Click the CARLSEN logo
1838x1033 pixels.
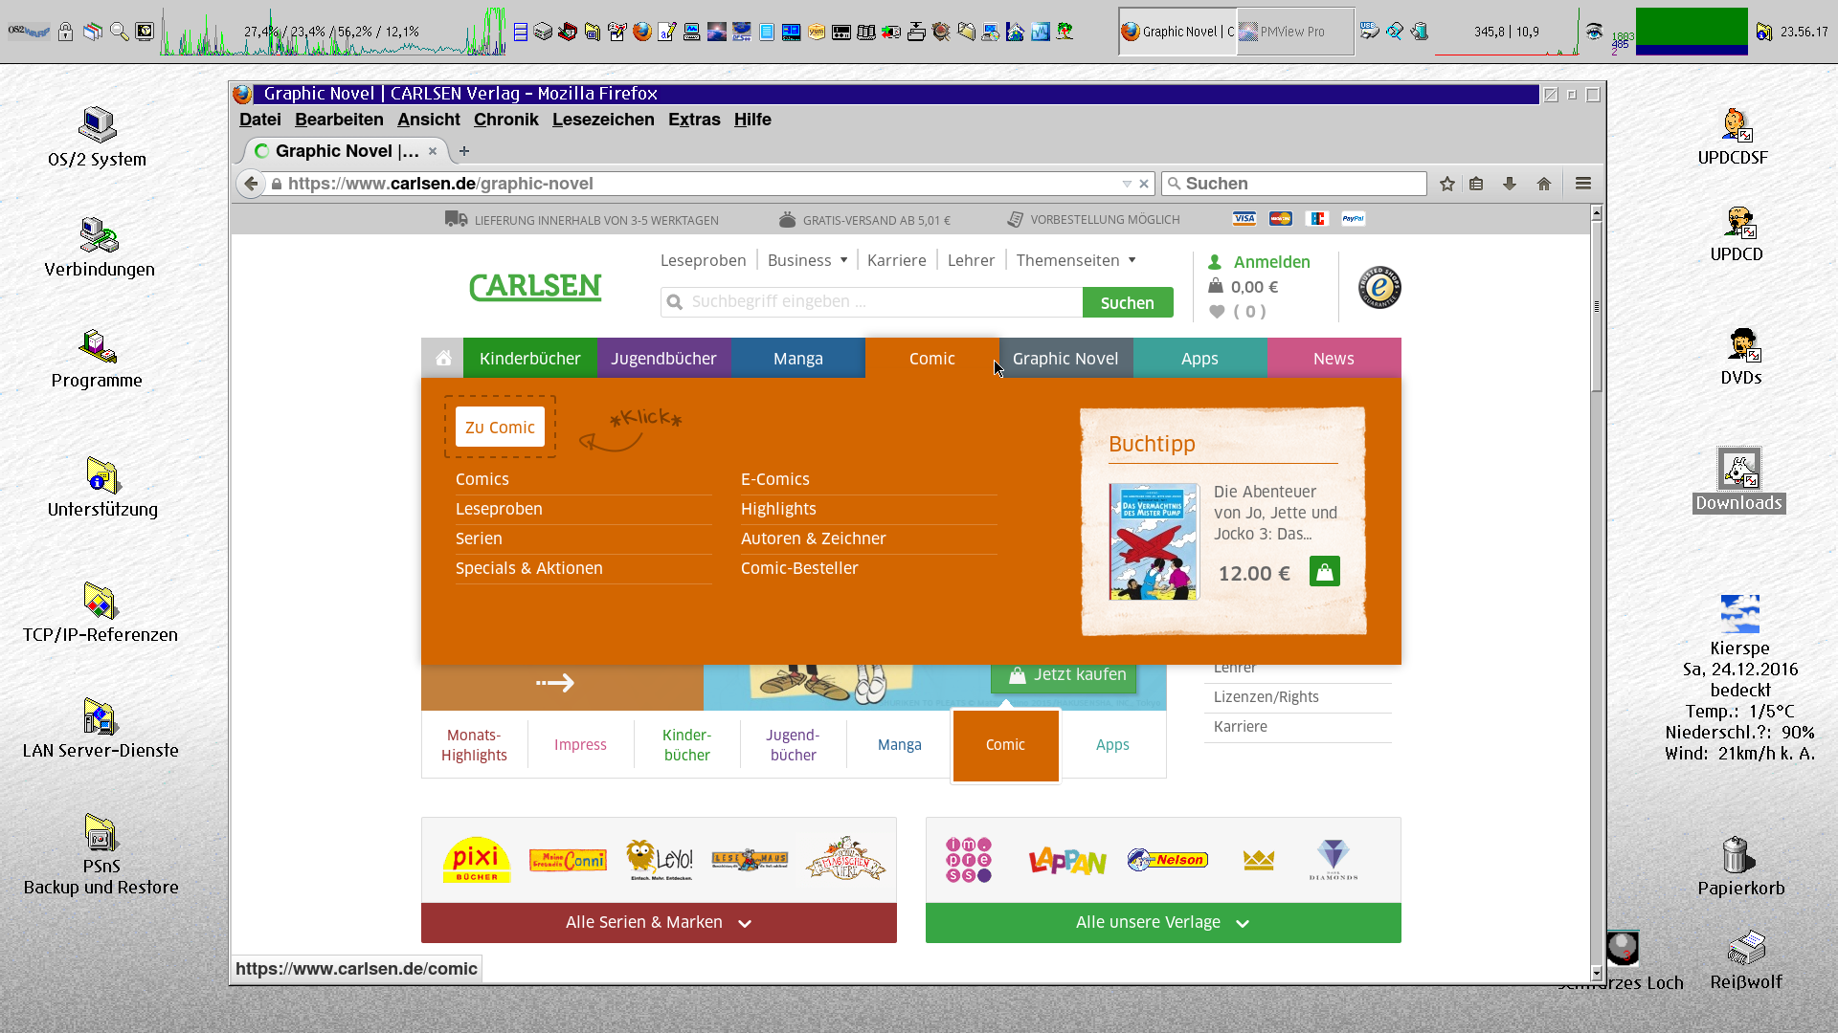(x=535, y=287)
